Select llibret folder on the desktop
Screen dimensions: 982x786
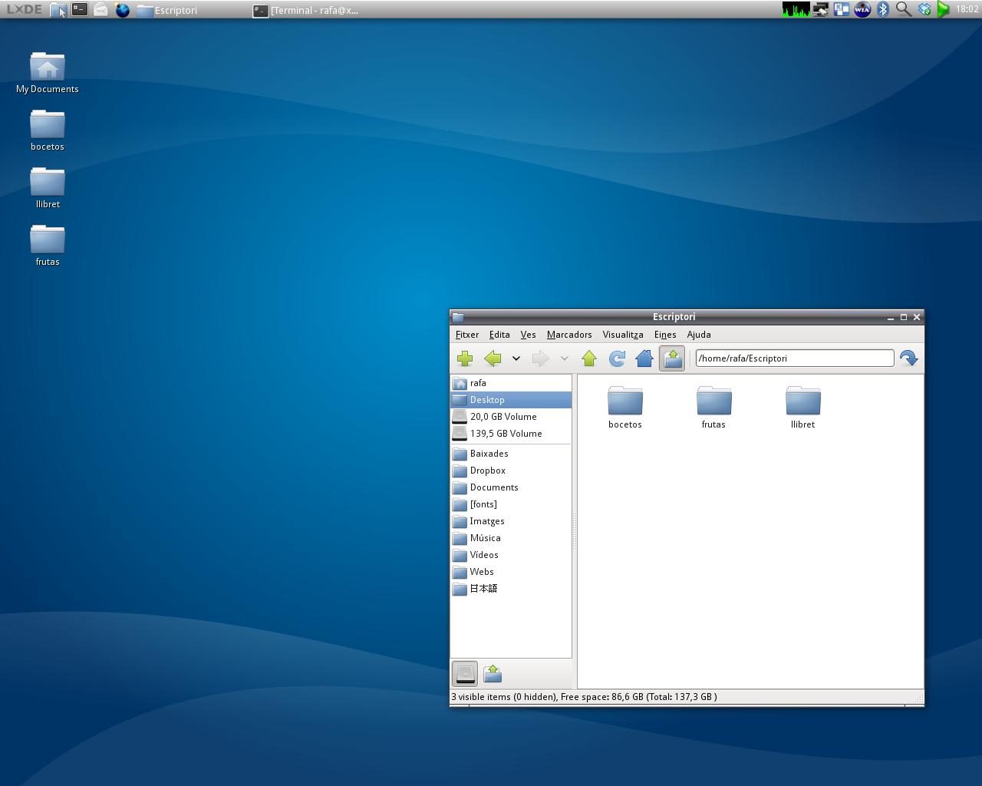click(x=48, y=188)
